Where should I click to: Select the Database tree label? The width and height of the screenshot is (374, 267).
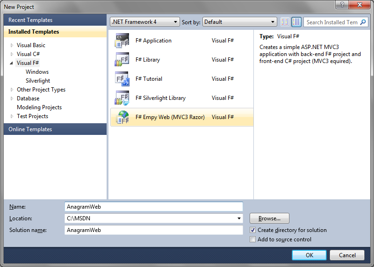(28, 98)
